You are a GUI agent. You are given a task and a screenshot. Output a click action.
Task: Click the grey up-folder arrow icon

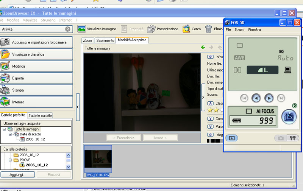coord(220,47)
